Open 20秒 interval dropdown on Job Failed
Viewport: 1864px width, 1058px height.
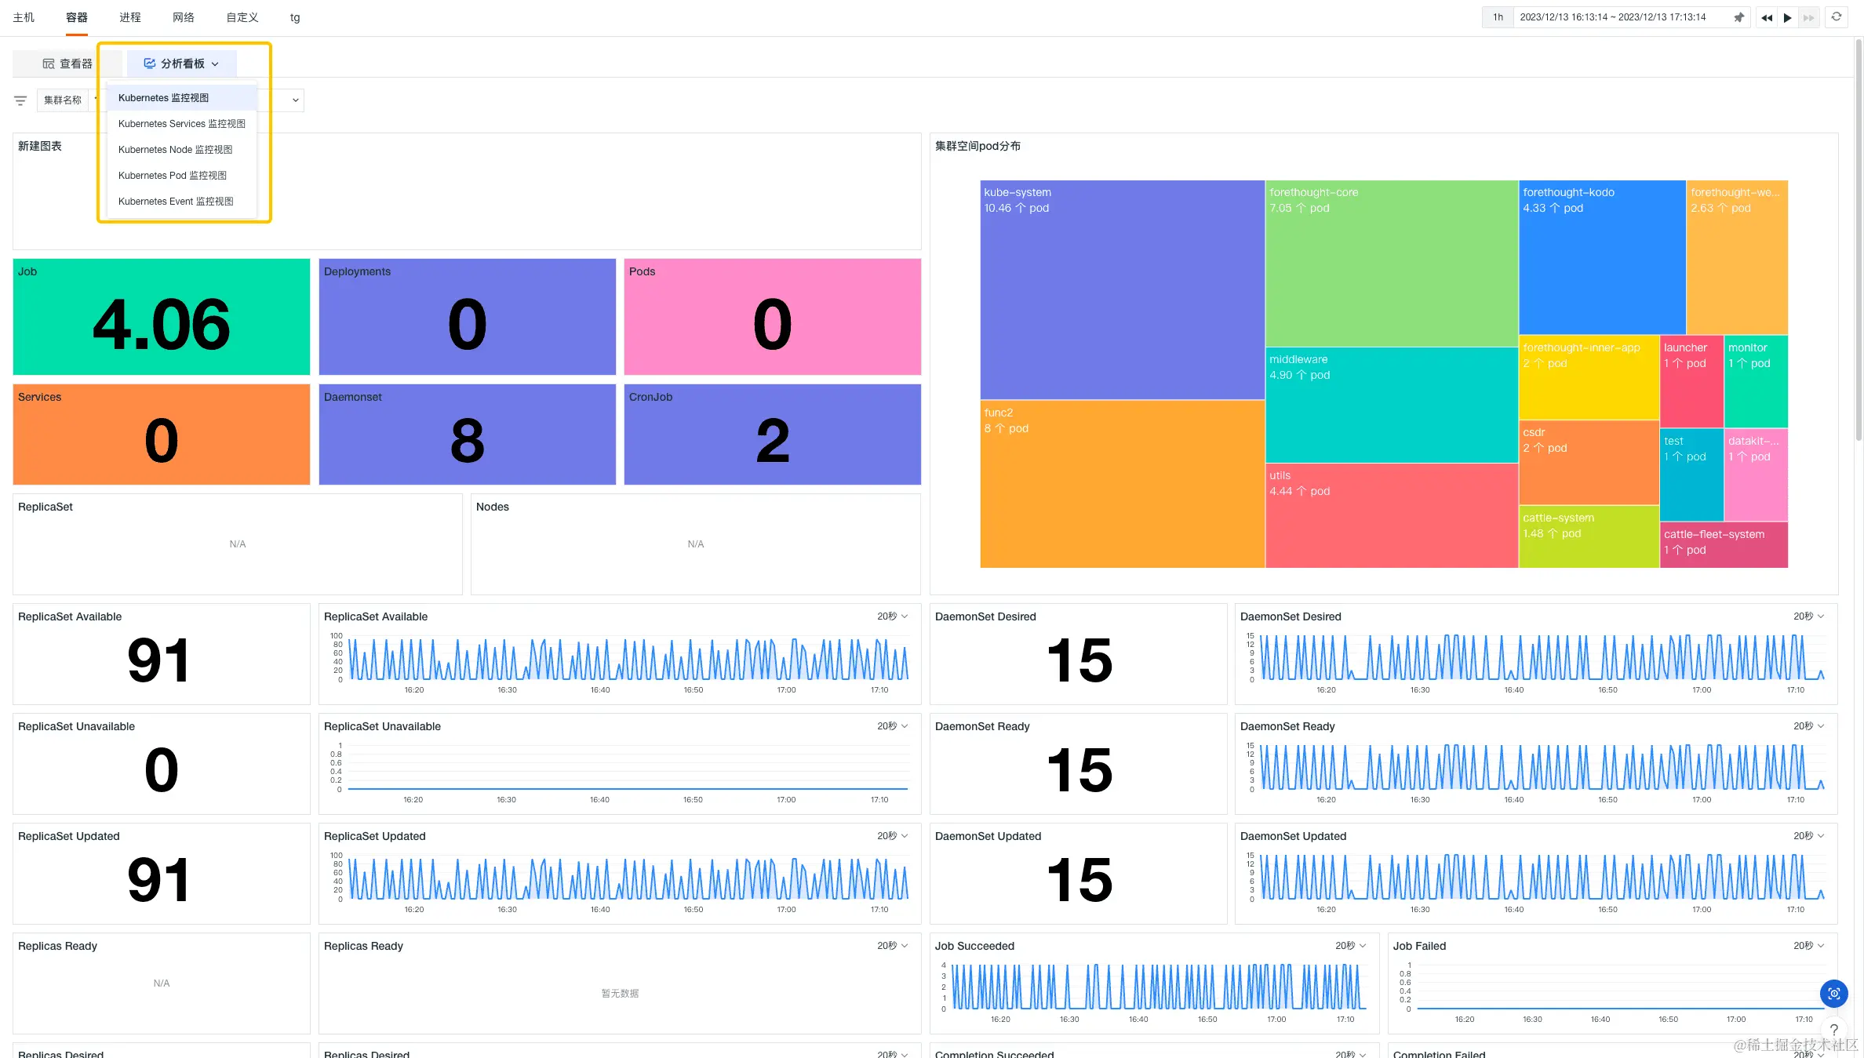pyautogui.click(x=1808, y=946)
